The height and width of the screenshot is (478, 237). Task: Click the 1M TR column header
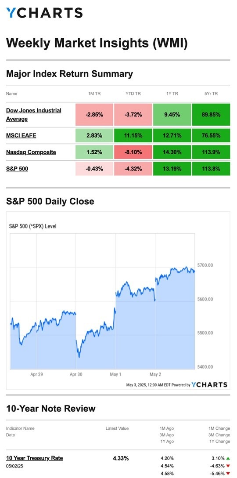point(94,94)
